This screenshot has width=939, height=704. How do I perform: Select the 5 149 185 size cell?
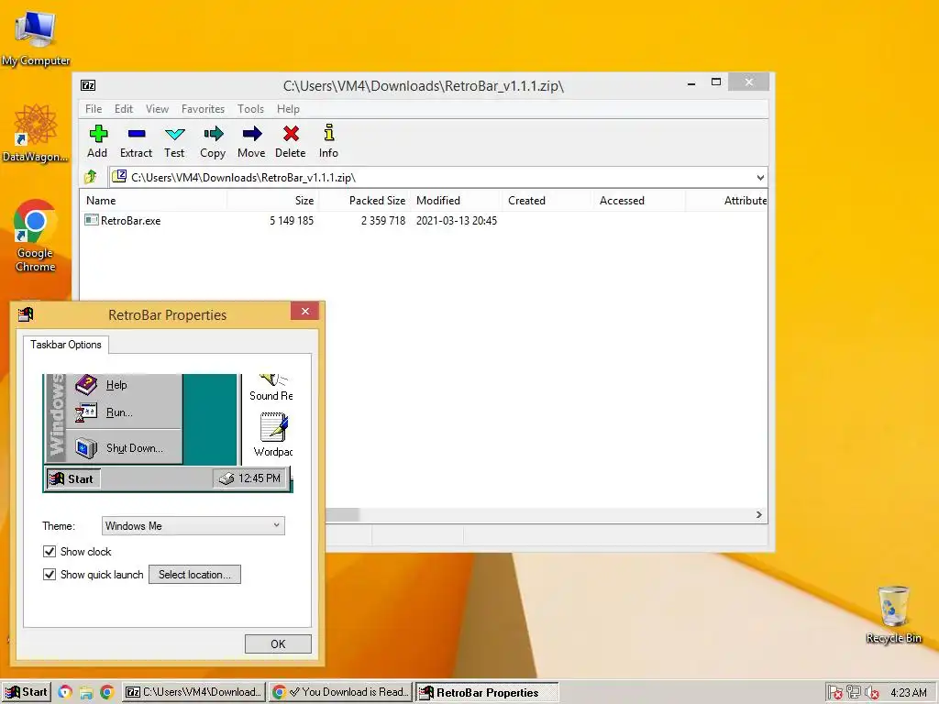(x=291, y=220)
